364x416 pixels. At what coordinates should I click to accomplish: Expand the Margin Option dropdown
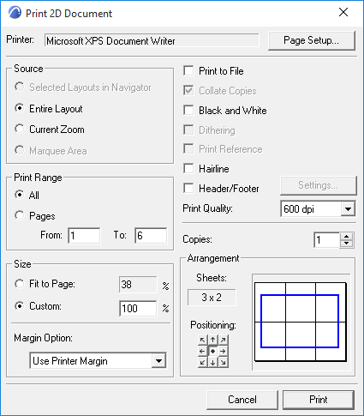[98, 361]
